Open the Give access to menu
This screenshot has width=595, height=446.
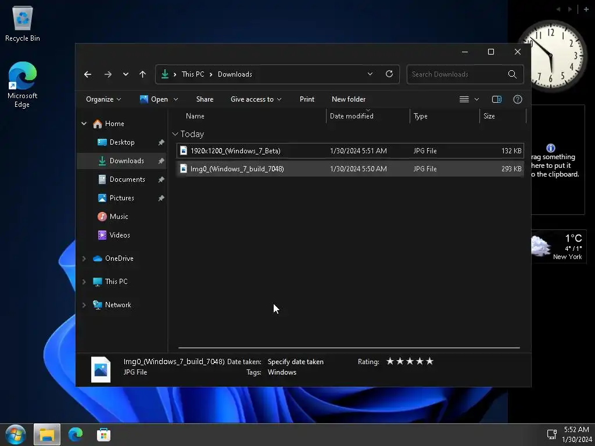(256, 99)
